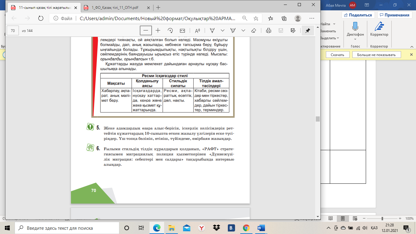
Task: Open the Favorites list in Edge
Action: 271,18
